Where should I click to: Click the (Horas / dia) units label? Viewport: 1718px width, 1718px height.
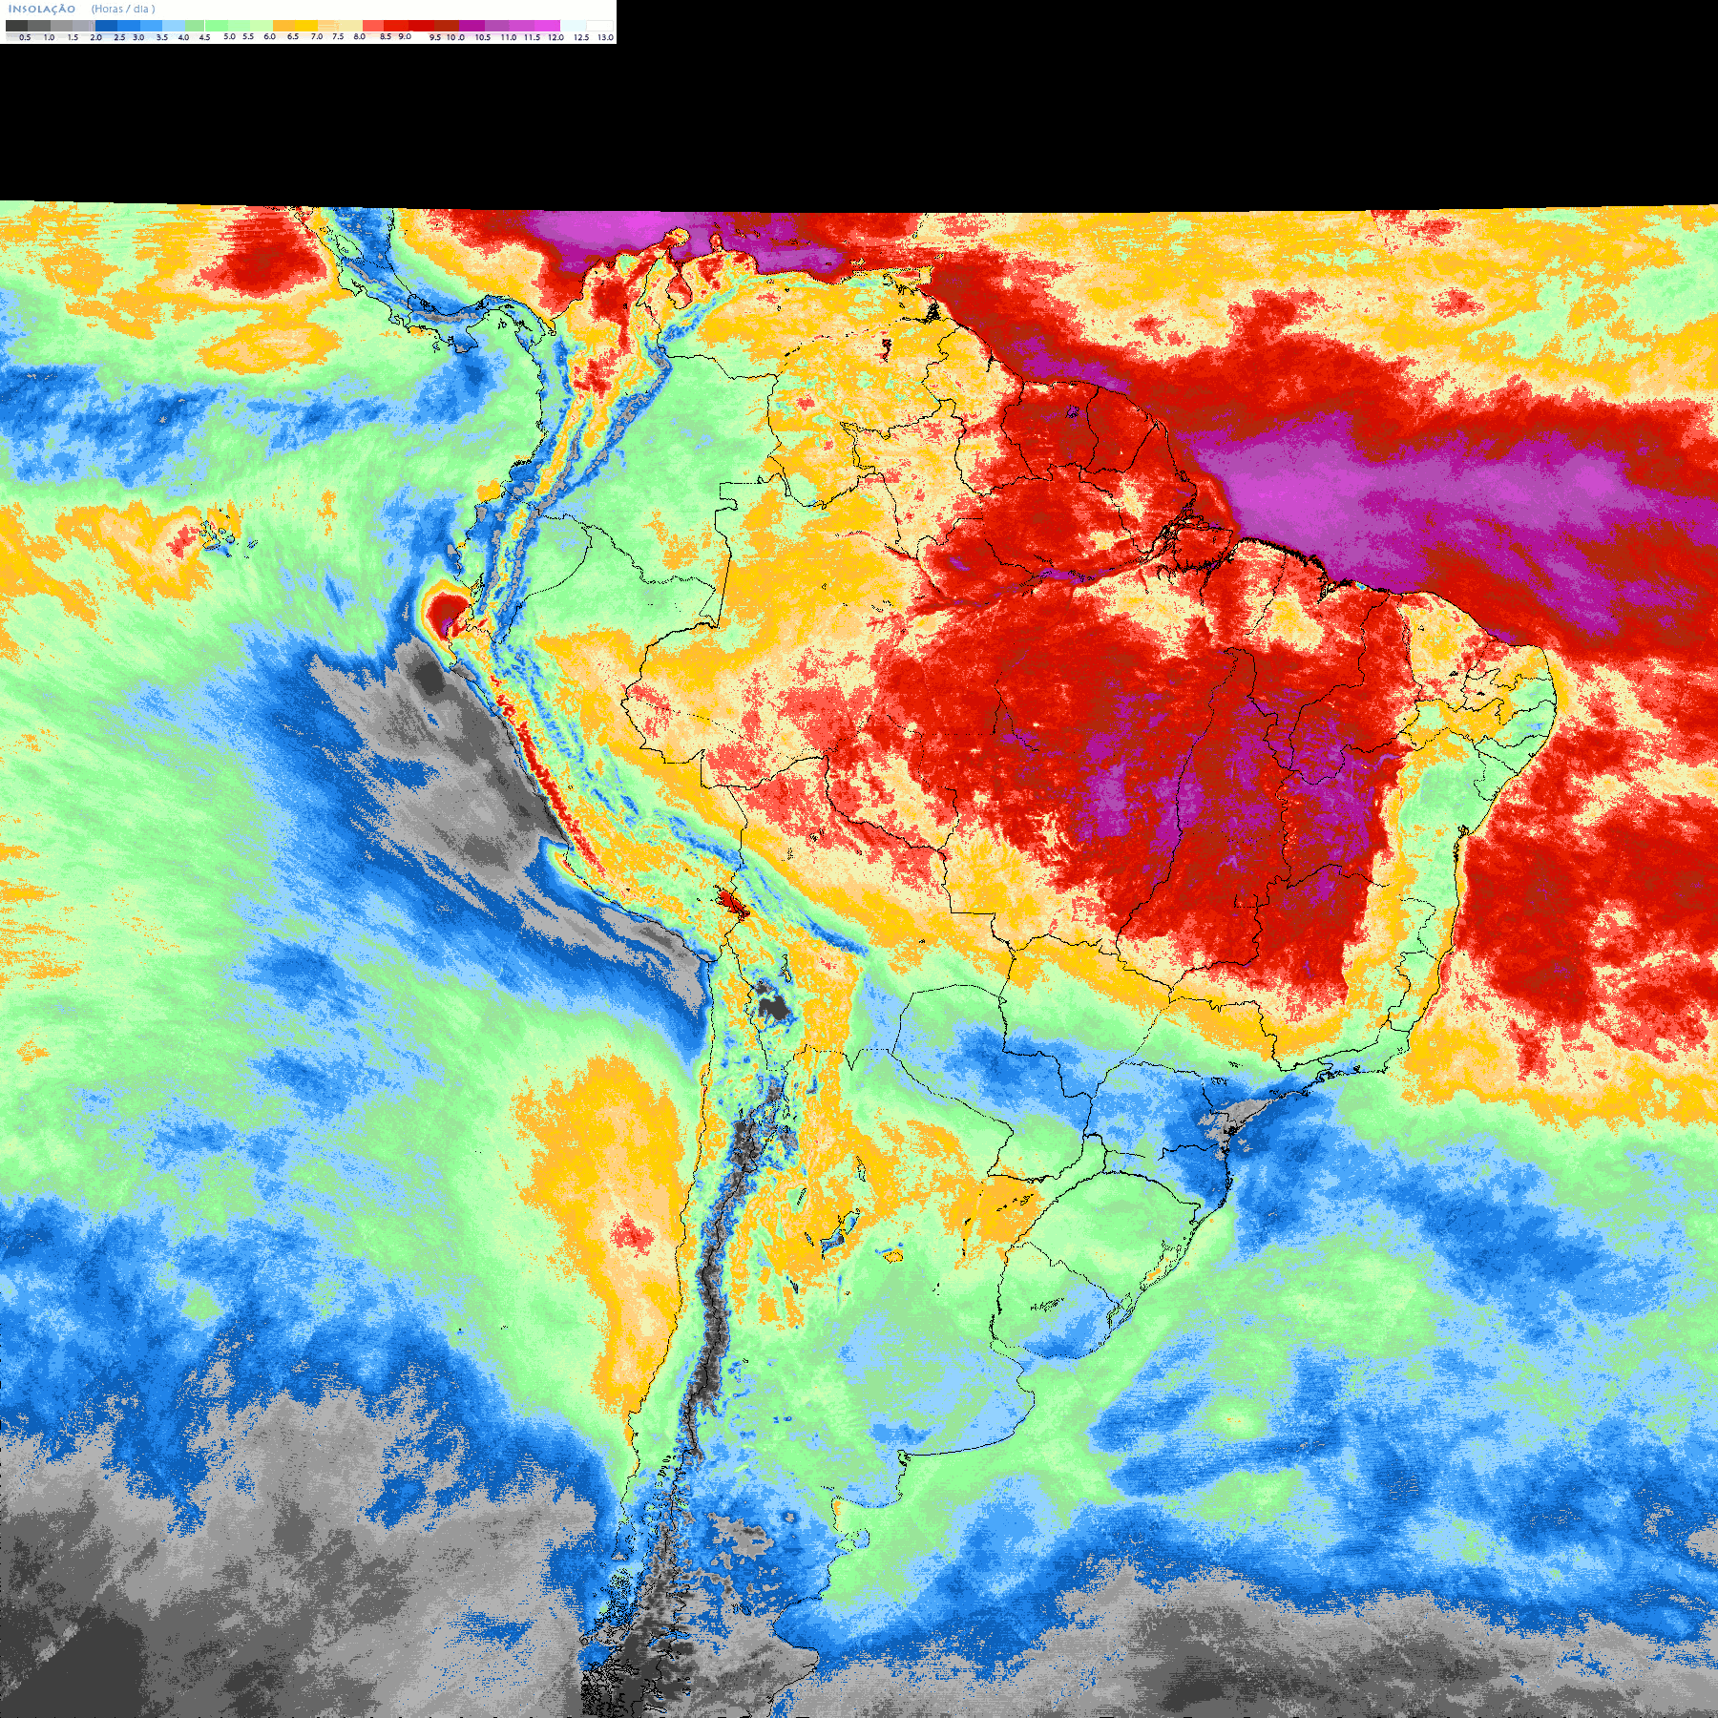(123, 10)
